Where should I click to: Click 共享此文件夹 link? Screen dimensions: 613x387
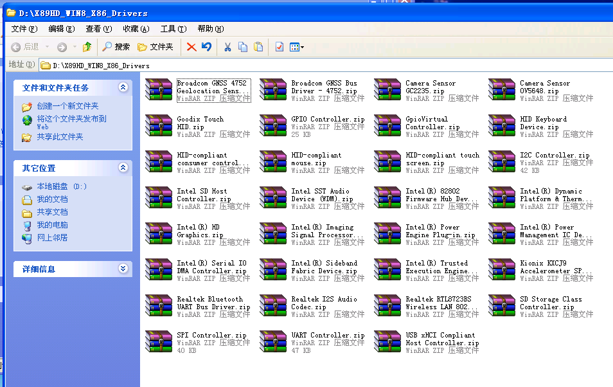pyautogui.click(x=60, y=137)
